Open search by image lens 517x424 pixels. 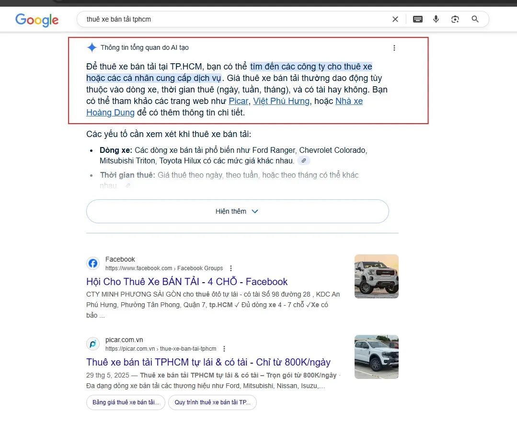tap(455, 19)
